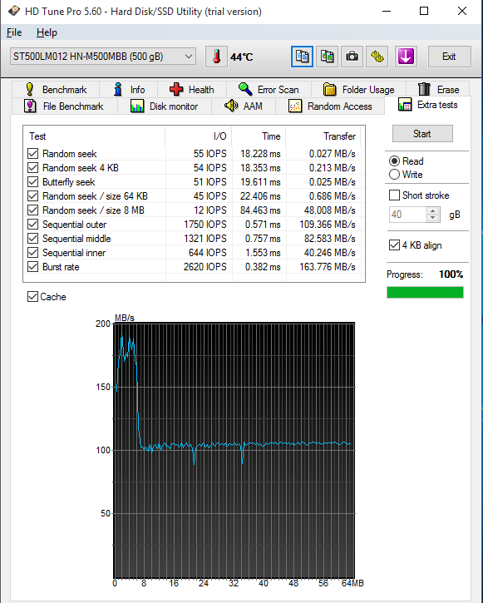483x603 pixels.
Task: Click the Exit button
Action: [x=449, y=57]
